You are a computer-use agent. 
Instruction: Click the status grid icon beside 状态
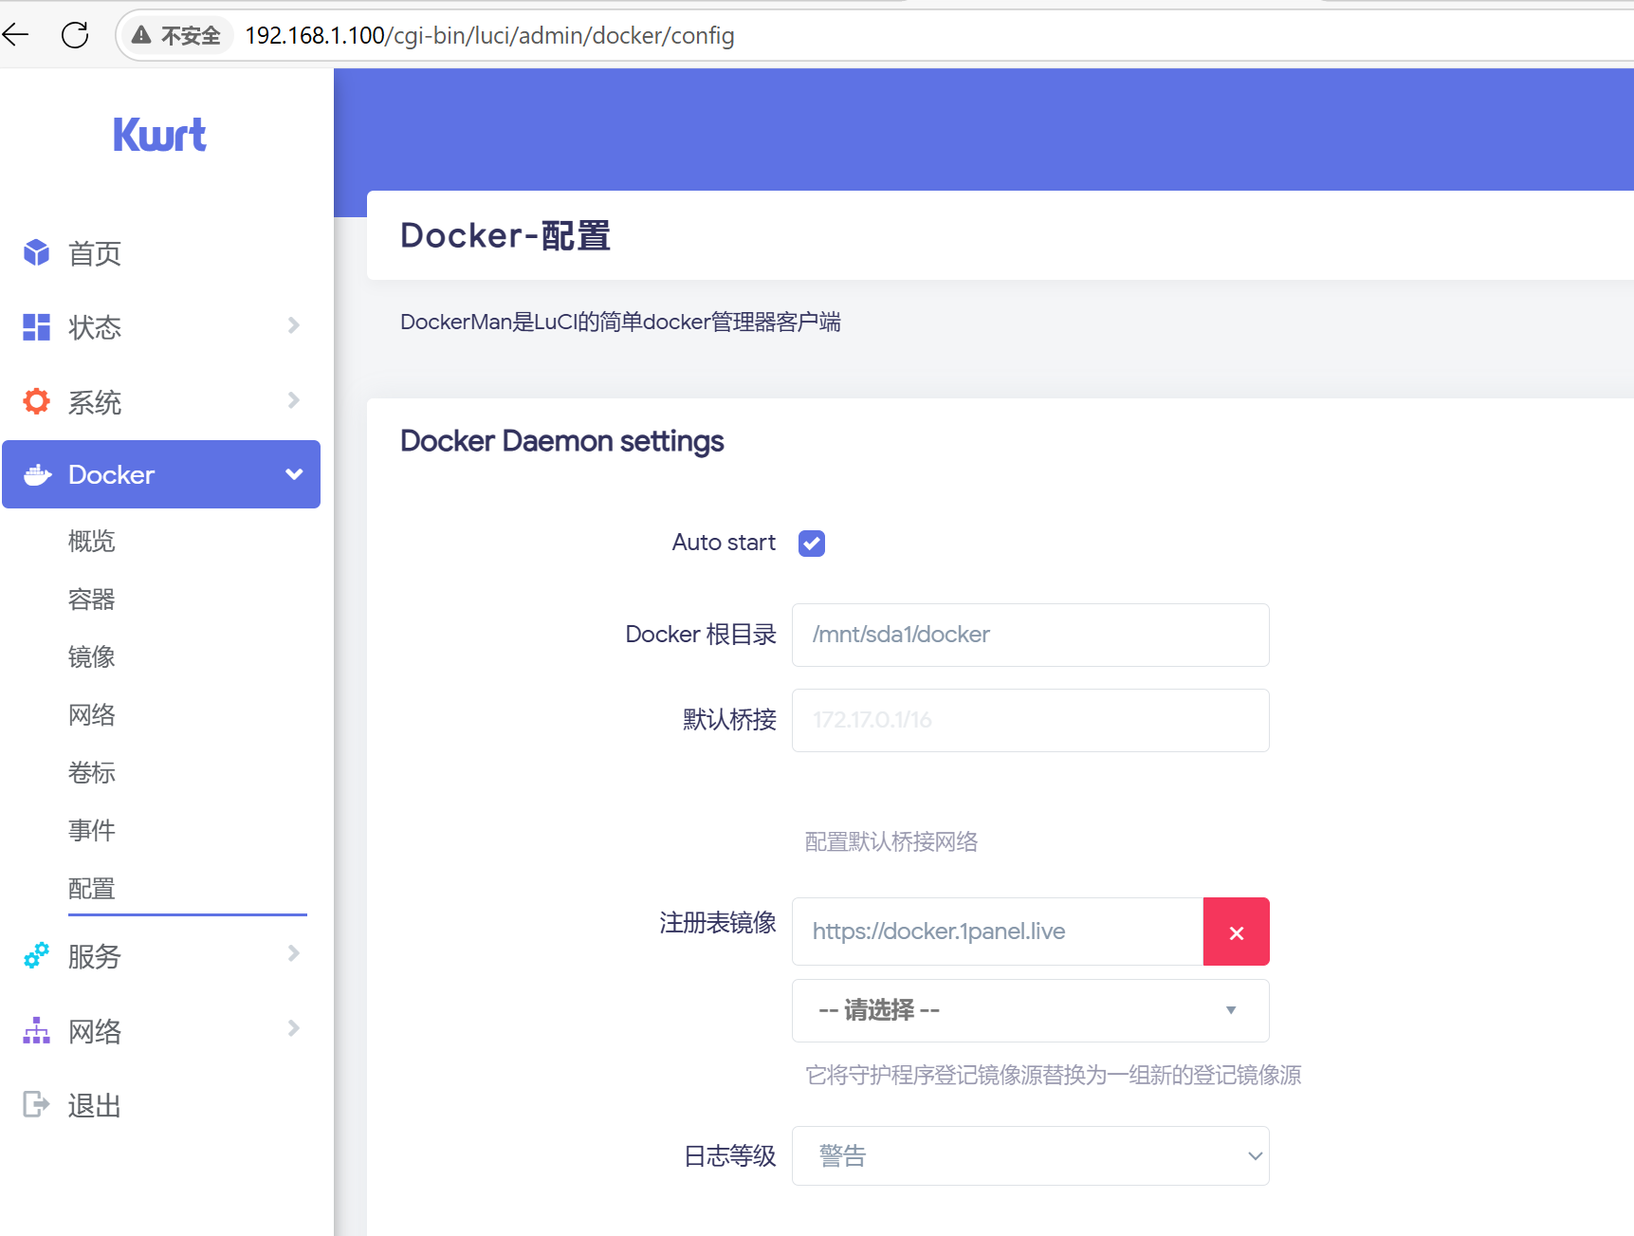pyautogui.click(x=36, y=326)
